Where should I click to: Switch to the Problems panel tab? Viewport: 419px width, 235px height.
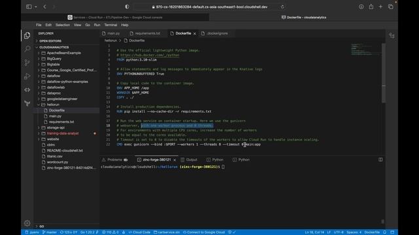pos(115,160)
